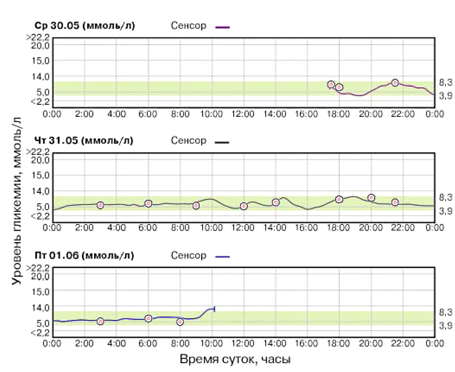Click the '10:00' time label under Пт 01.06 chart
Viewport: 455px width, 372px height.
[211, 343]
